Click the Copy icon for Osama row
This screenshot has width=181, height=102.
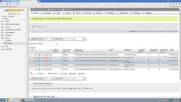(40, 55)
